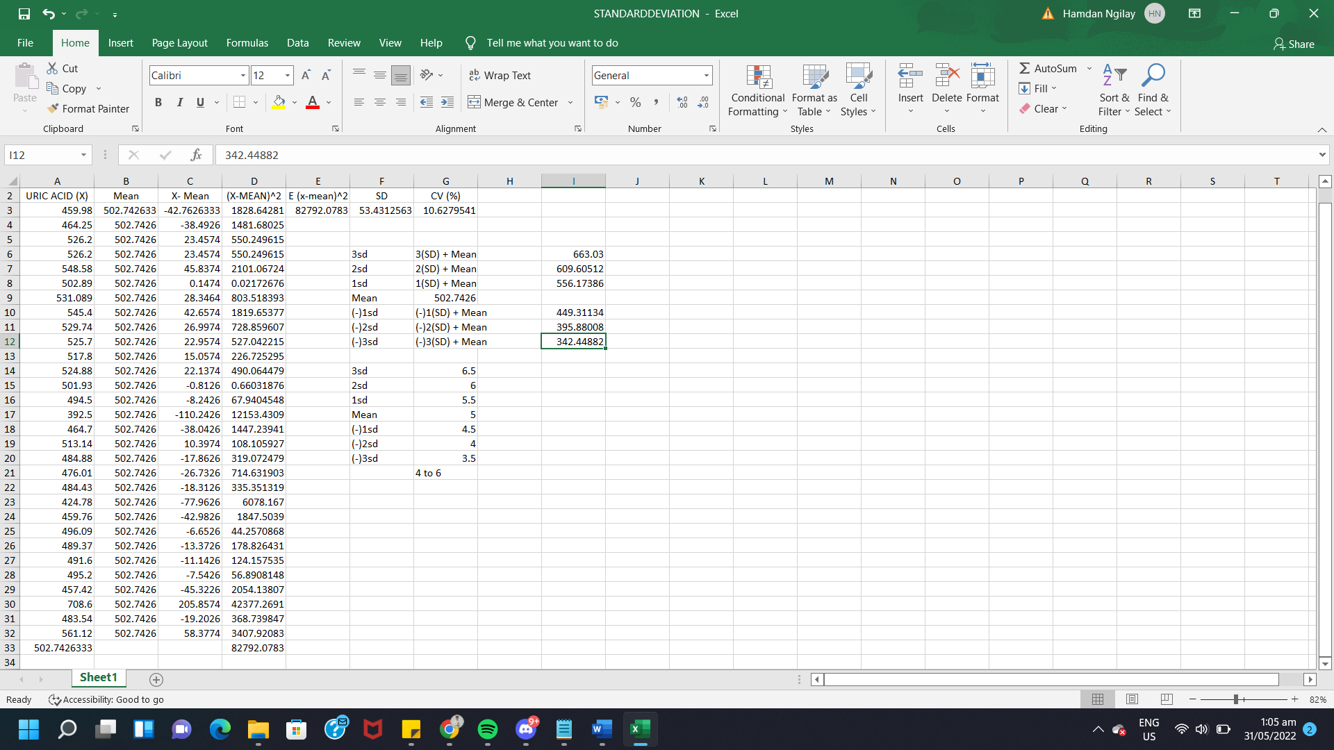Screen dimensions: 1334x750
Task: Center text horizontally
Action: [x=380, y=102]
